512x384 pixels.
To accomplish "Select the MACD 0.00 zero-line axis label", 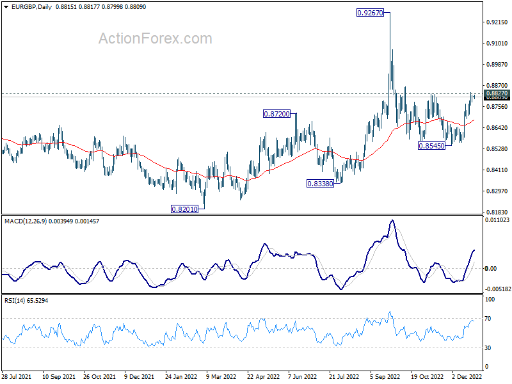I will [491, 268].
